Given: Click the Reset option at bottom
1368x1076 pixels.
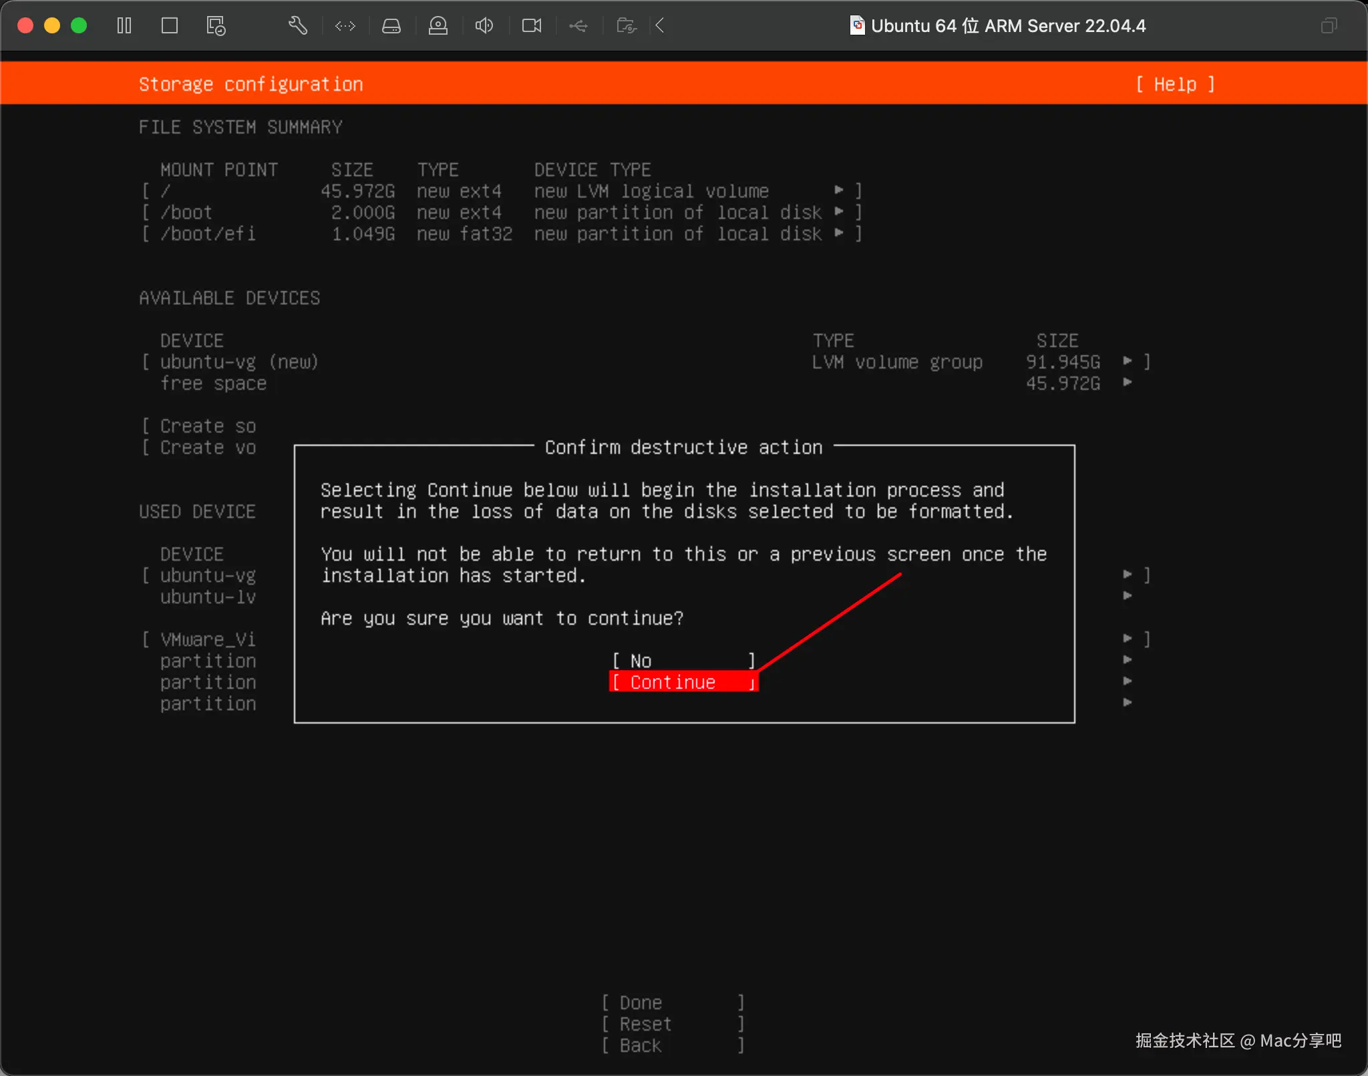Looking at the screenshot, I should (672, 1024).
